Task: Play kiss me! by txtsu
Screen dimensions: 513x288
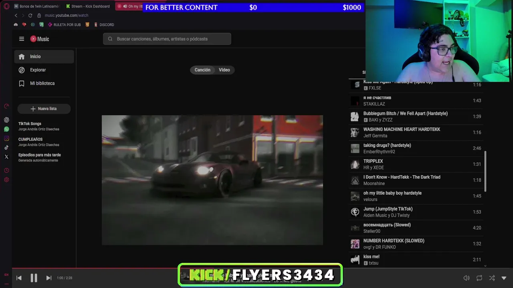Action: click(416, 260)
